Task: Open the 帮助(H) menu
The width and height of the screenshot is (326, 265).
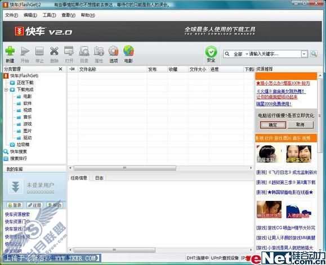Action: tap(88, 15)
